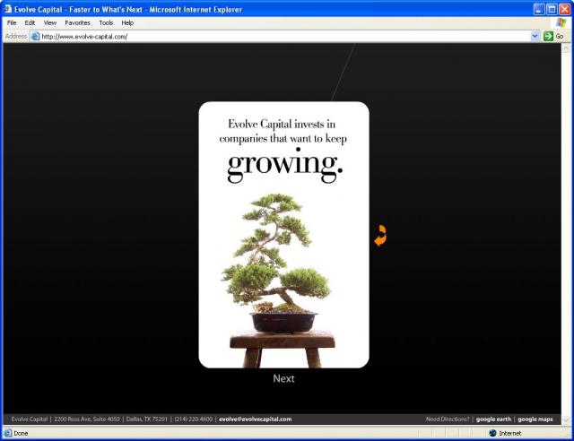Click the page icon in the address bar
The width and height of the screenshot is (574, 441).
36,36
